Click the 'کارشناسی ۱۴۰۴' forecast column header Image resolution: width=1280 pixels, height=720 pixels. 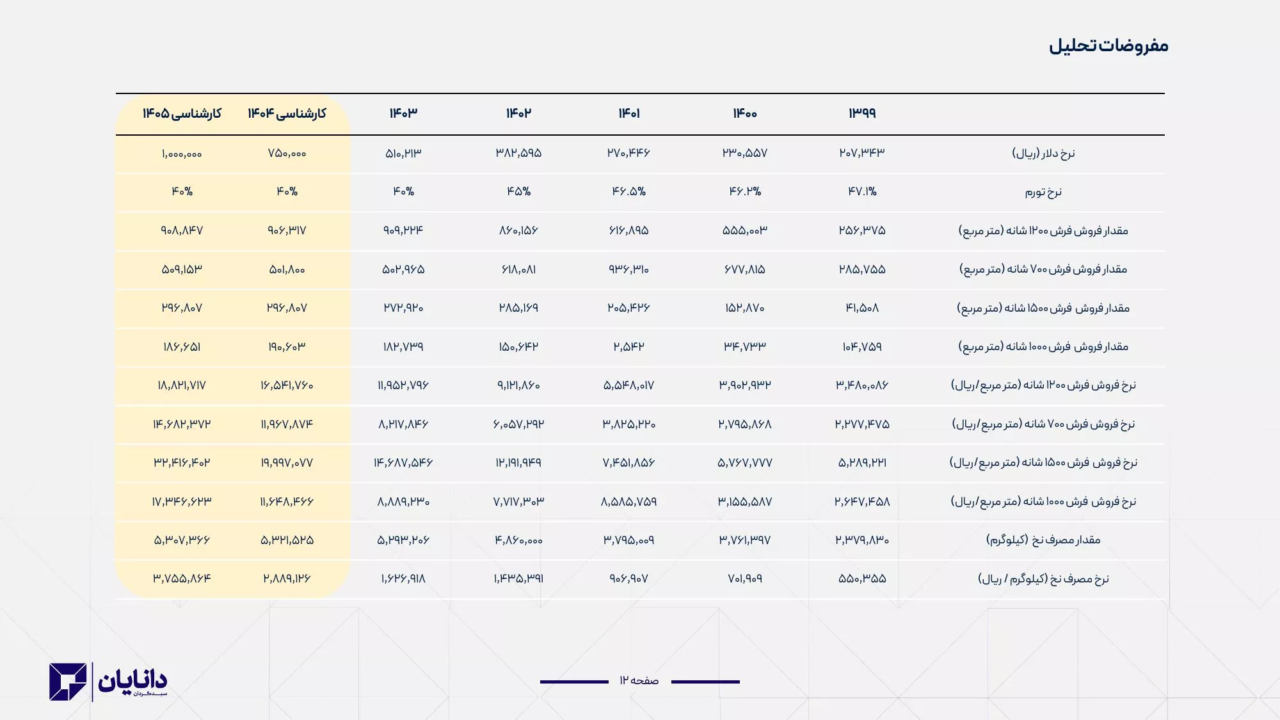tap(287, 114)
